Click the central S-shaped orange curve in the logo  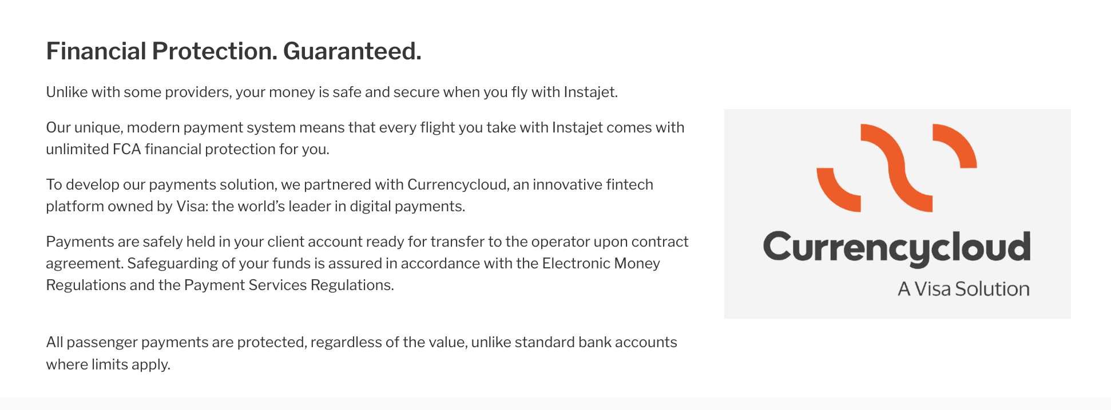pyautogui.click(x=896, y=167)
